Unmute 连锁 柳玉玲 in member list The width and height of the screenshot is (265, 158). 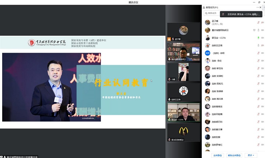[x=258, y=69]
